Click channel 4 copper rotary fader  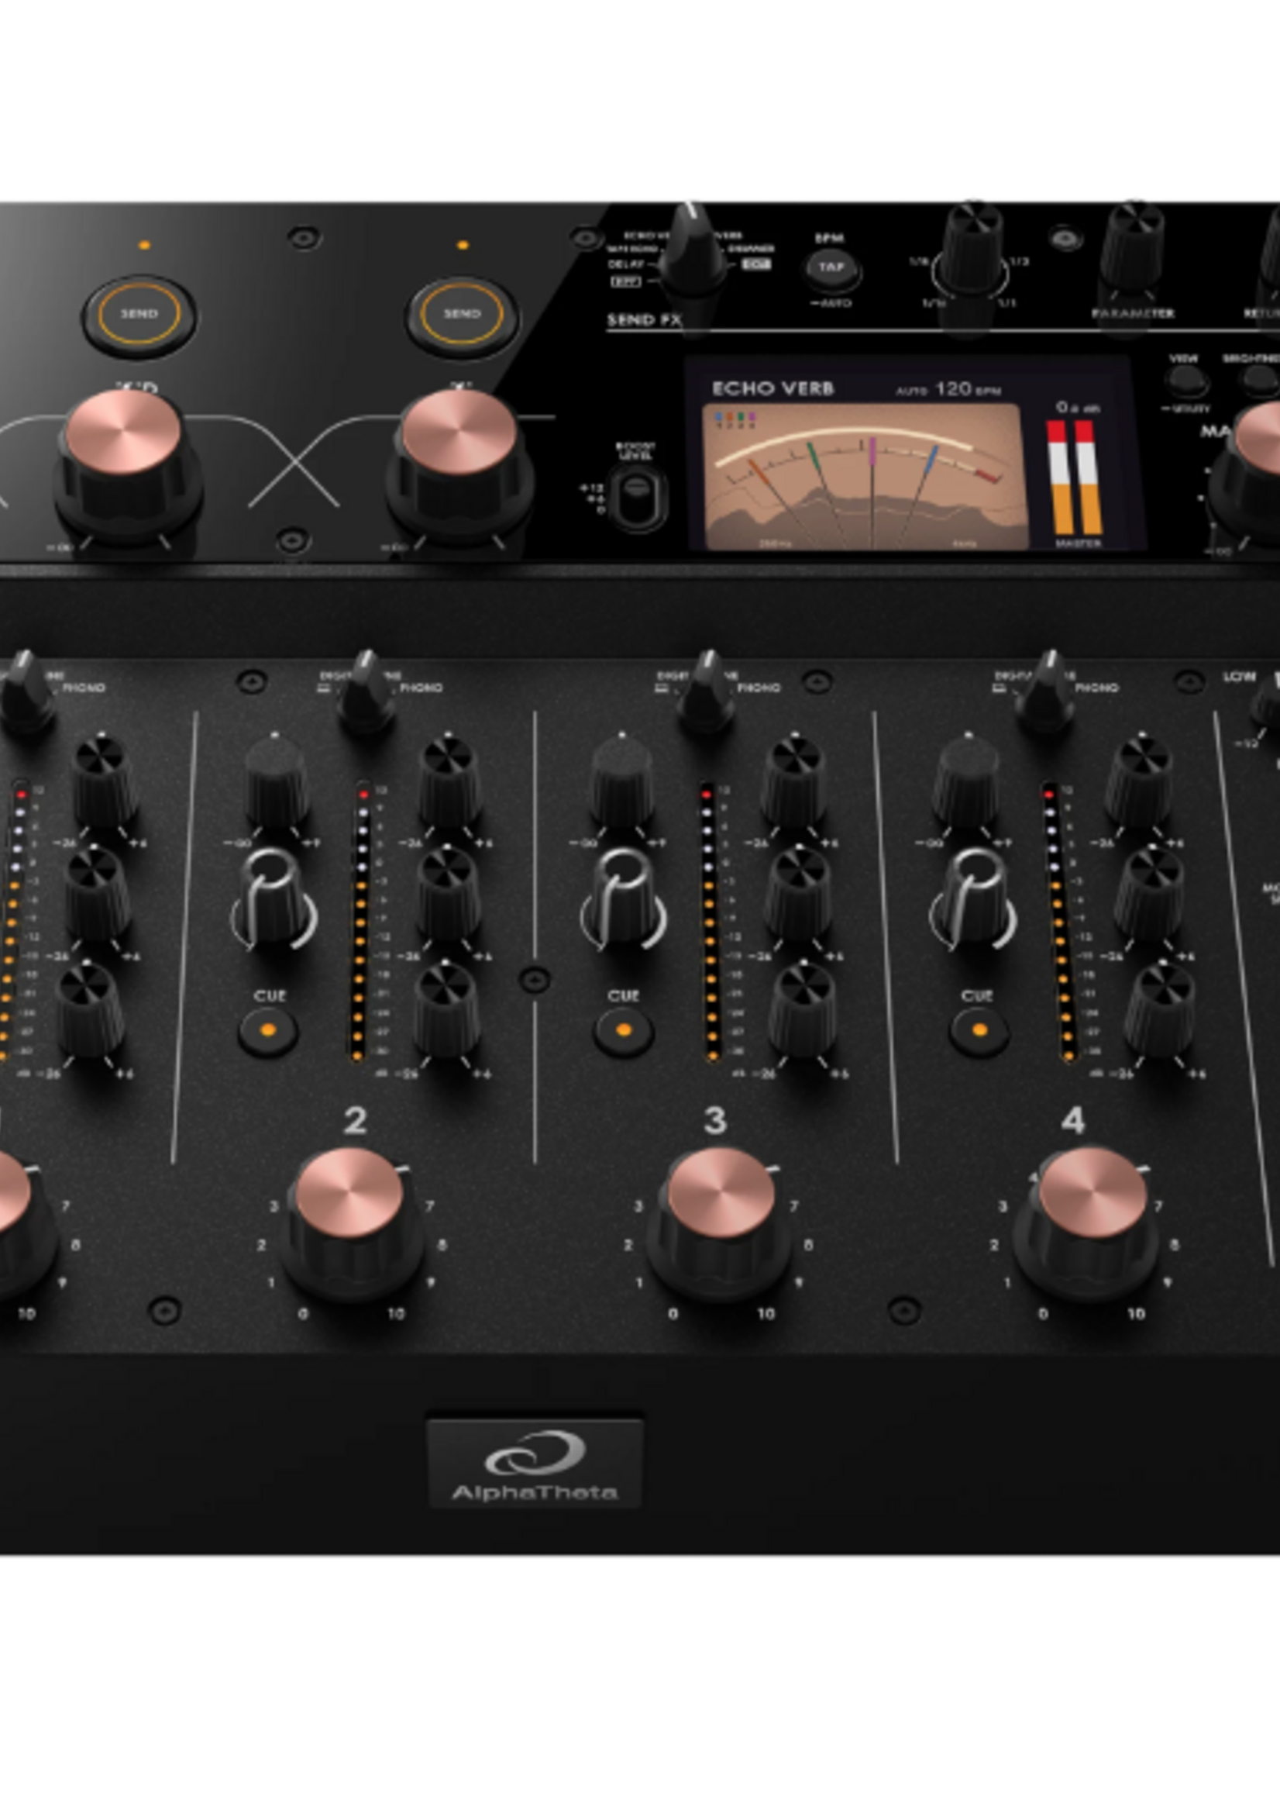(1088, 1223)
